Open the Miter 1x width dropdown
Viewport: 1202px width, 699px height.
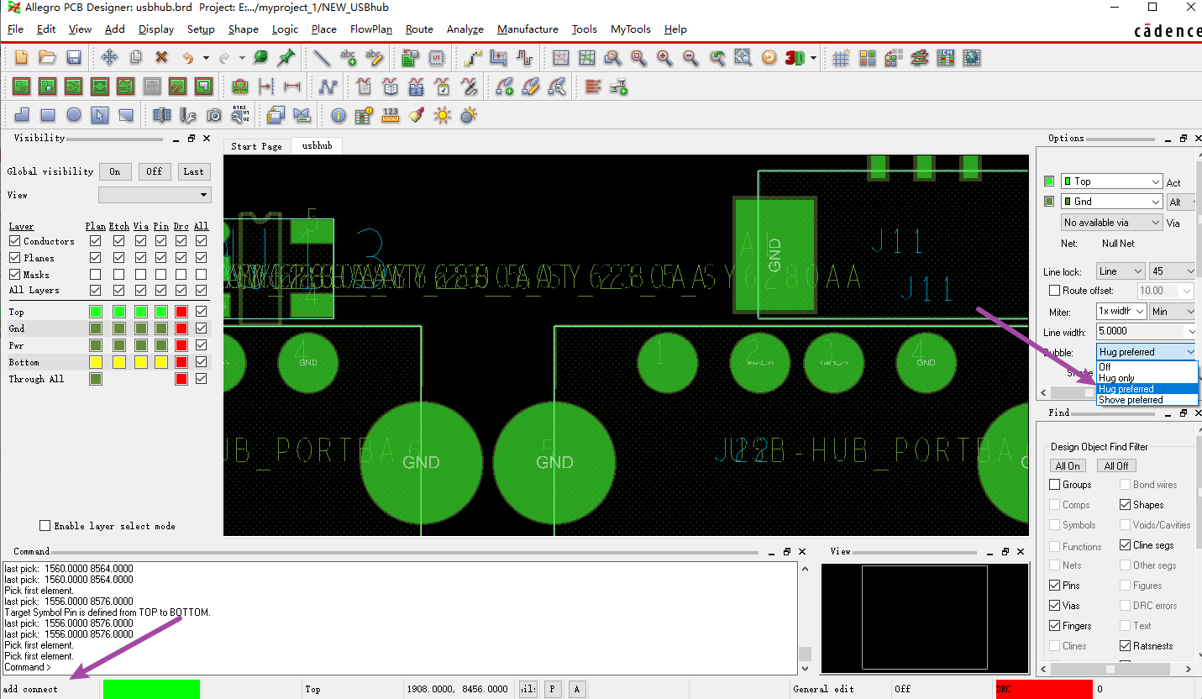tap(1121, 312)
